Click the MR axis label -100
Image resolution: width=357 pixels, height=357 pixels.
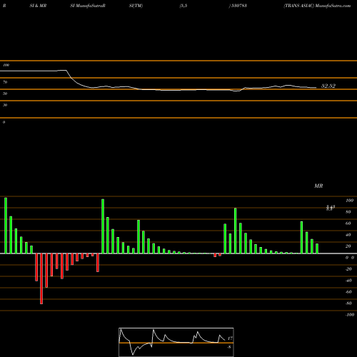(x=350, y=315)
